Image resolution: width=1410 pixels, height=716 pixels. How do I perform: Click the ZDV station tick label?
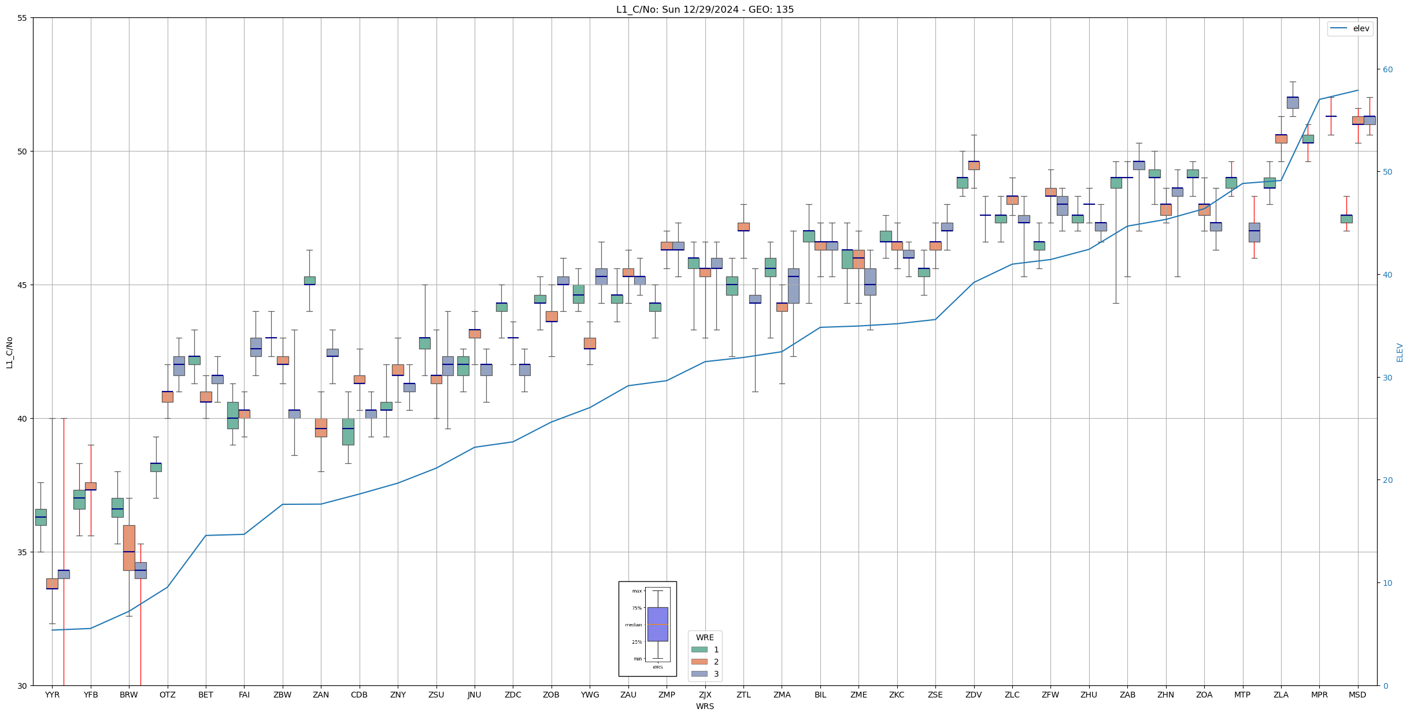pos(974,695)
